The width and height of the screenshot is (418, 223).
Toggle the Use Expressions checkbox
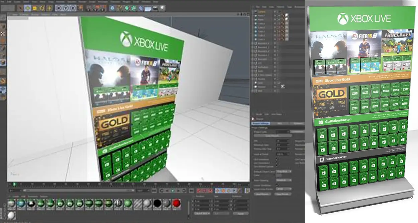click(277, 163)
